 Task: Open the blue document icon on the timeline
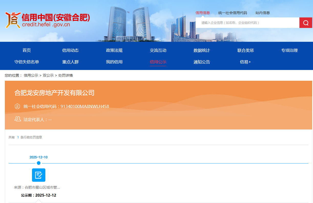(39, 175)
